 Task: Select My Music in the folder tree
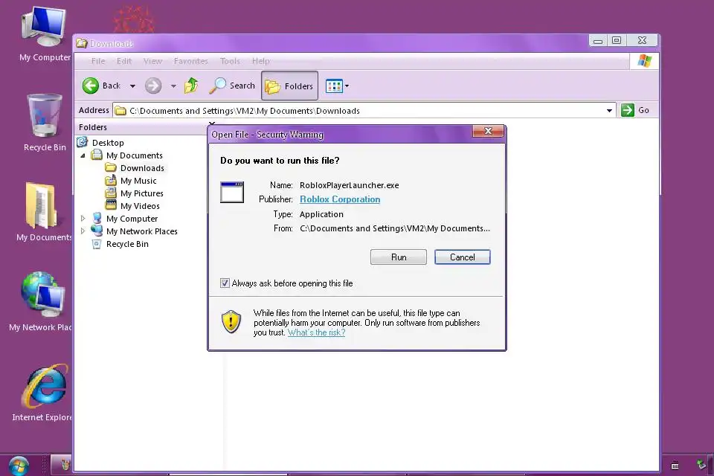coord(138,181)
